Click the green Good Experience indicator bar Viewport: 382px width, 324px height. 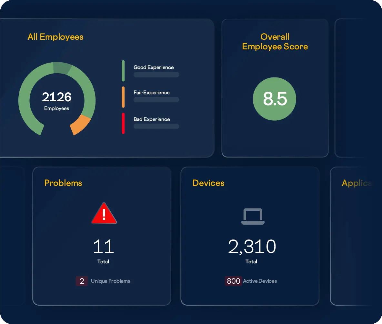123,71
